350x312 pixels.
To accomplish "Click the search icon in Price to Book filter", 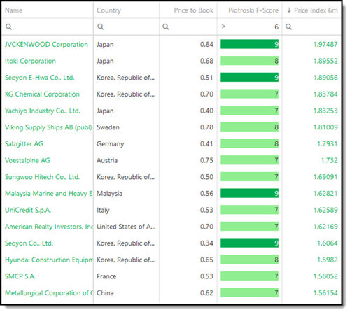I will 166,27.
